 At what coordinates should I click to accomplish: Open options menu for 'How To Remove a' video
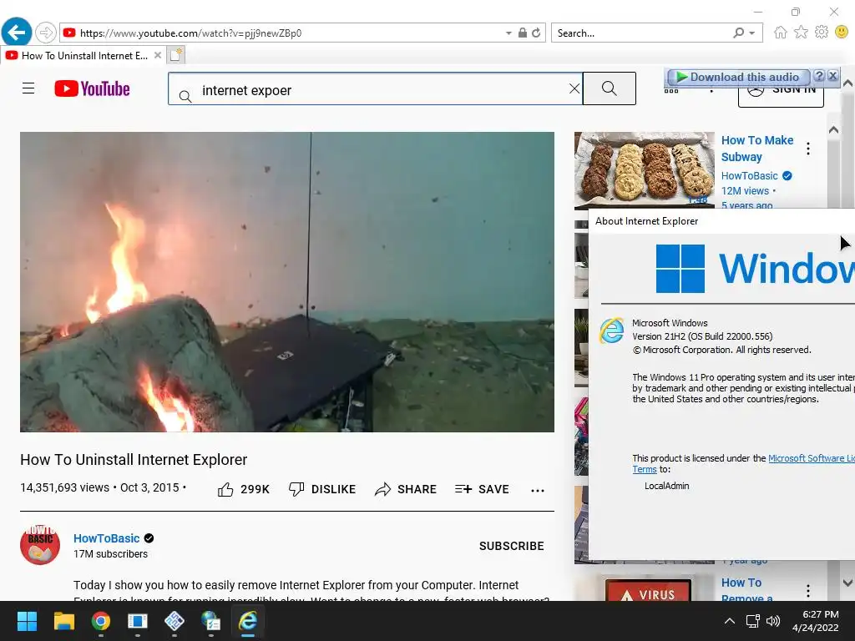(808, 591)
